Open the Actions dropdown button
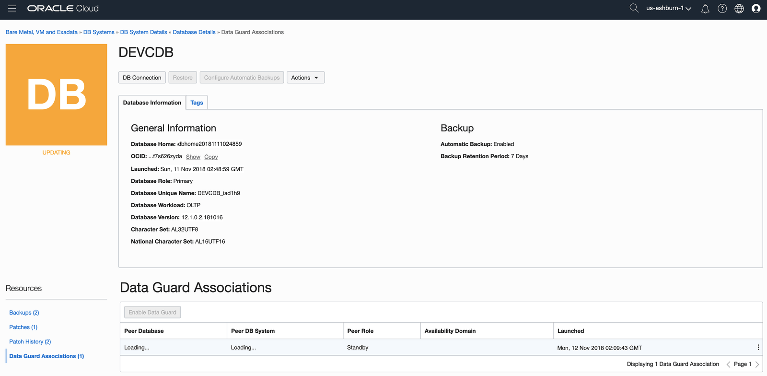This screenshot has height=376, width=767. (x=305, y=78)
